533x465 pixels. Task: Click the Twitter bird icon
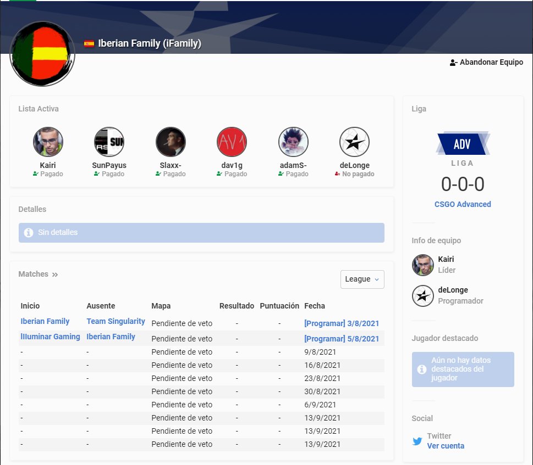pyautogui.click(x=417, y=441)
